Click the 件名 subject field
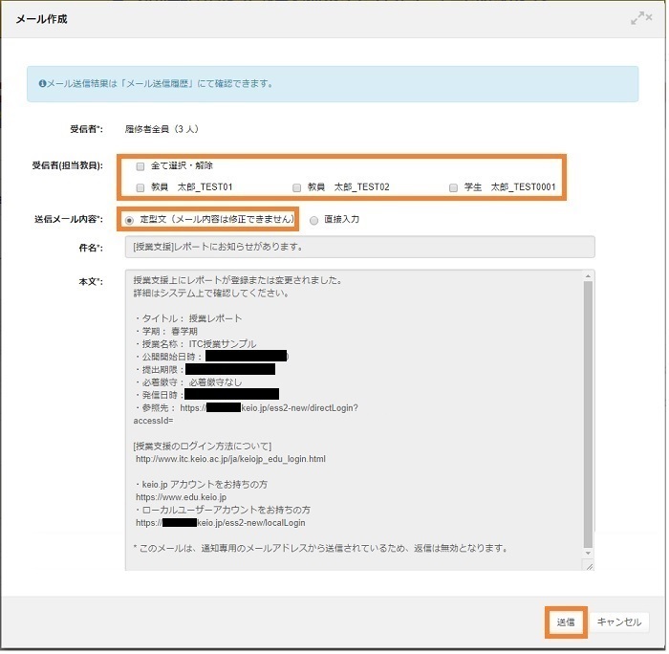The image size is (669, 654). point(359,248)
